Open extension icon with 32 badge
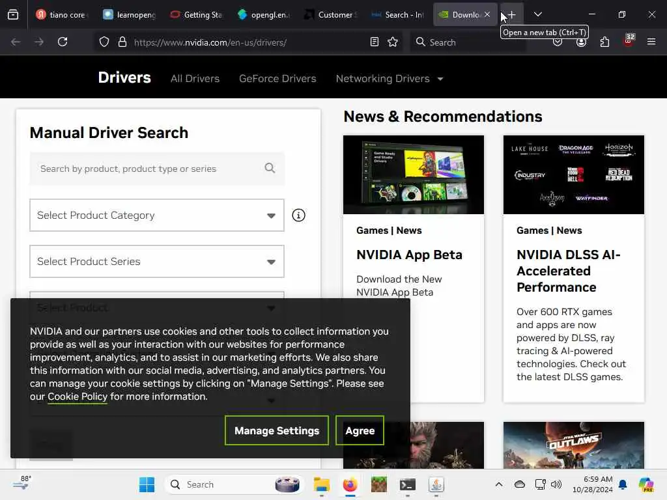Viewport: 667px width, 500px height. point(629,41)
